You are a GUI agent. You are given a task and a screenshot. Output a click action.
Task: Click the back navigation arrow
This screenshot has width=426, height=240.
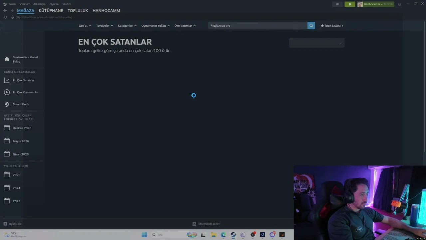coord(5,11)
